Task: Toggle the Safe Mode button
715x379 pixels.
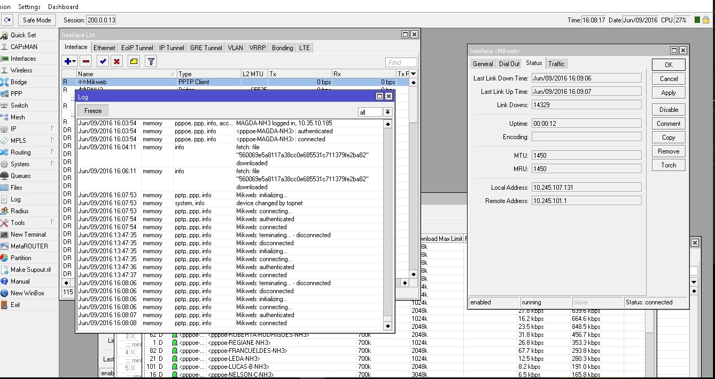Action: [x=37, y=20]
